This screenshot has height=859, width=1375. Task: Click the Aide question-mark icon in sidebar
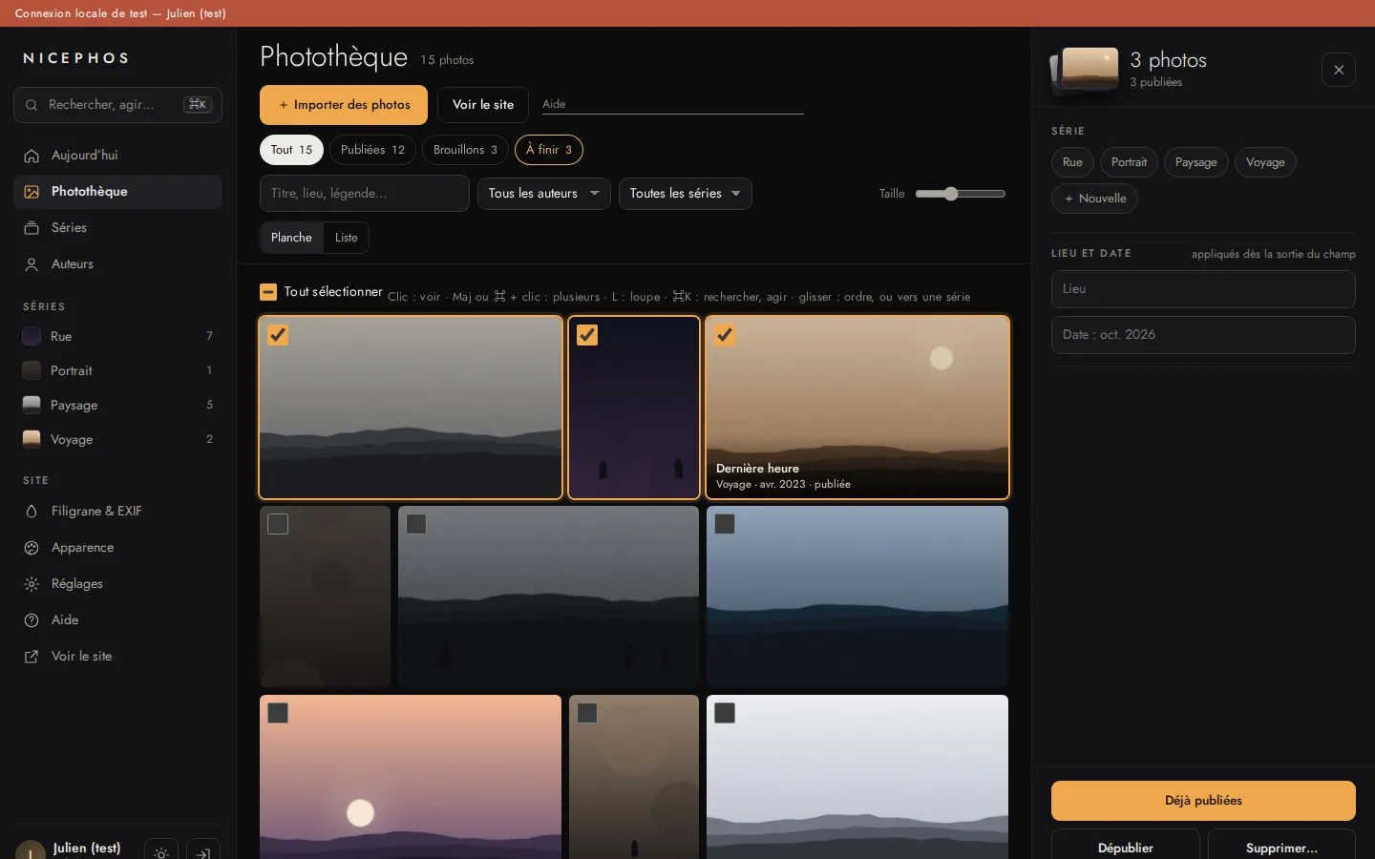point(32,620)
